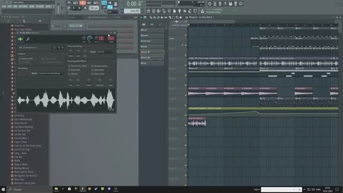Arm the transport Record button
The image size is (343, 193).
click(85, 8)
